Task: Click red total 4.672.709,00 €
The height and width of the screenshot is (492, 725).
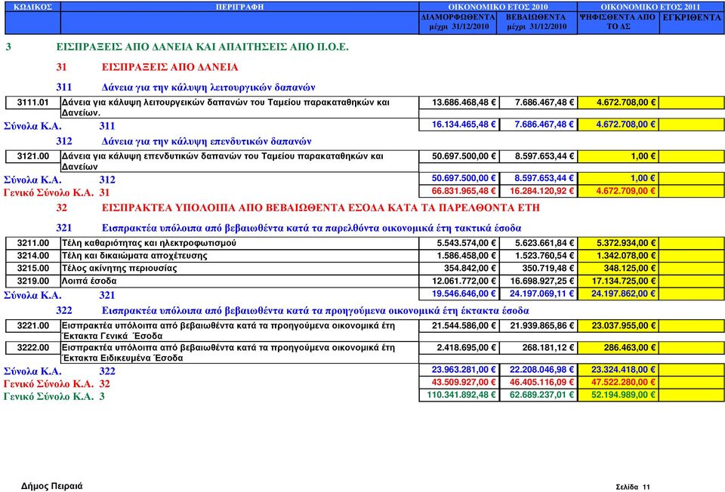Action: (619, 191)
